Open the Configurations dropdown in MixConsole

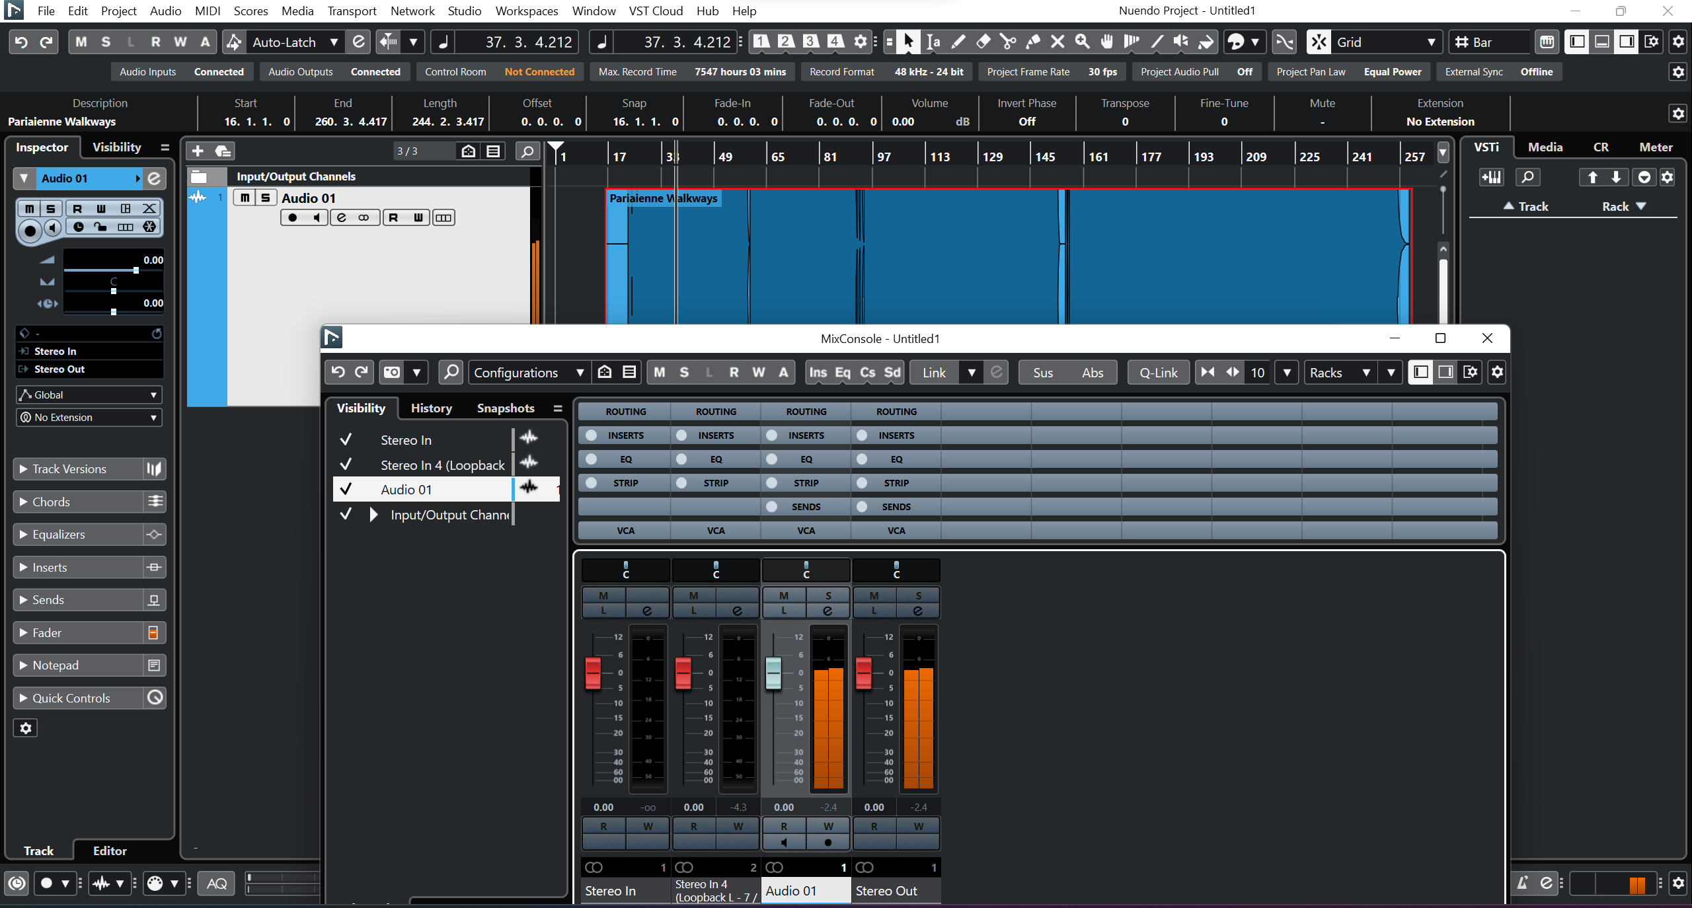[529, 373]
